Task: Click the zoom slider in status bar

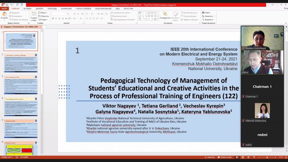Action: [x=267, y=158]
